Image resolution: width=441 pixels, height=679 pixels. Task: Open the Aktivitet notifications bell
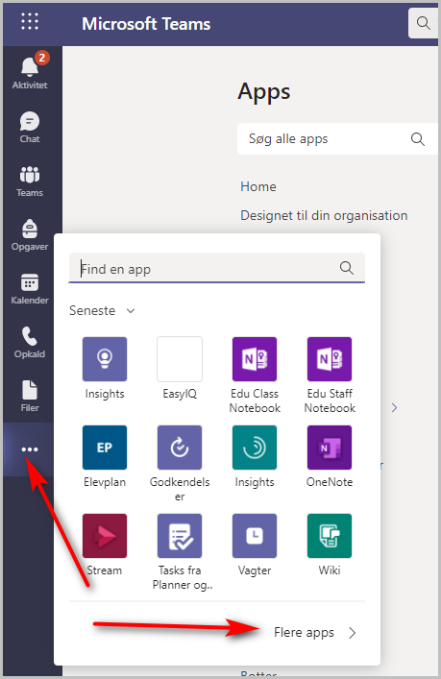point(30,72)
